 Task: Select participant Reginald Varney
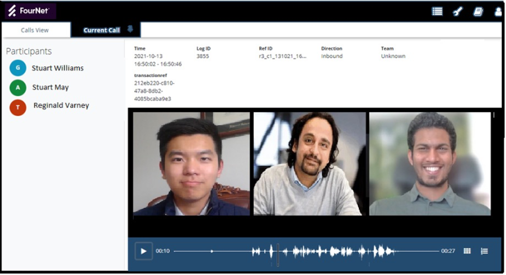tap(61, 105)
